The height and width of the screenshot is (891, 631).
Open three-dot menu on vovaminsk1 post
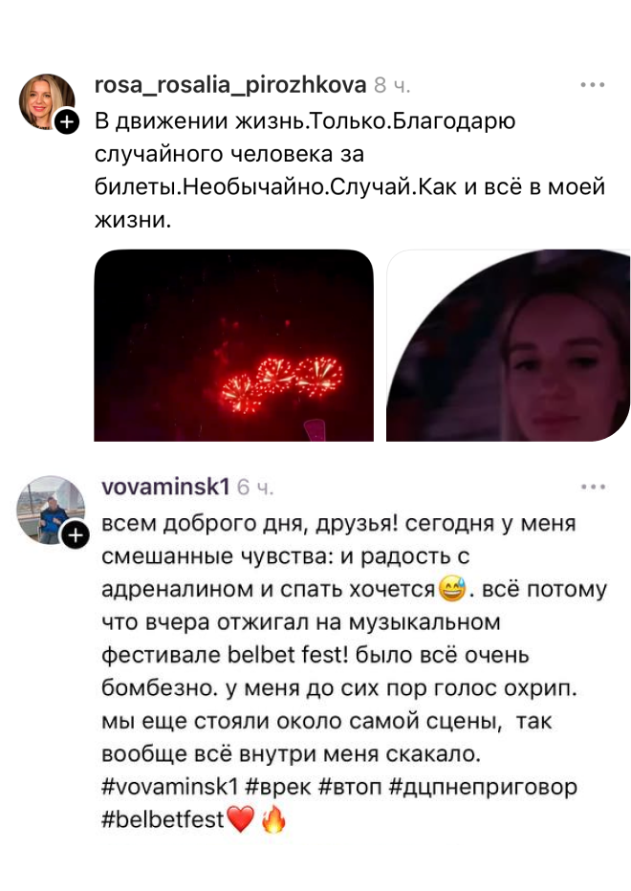[x=593, y=487]
